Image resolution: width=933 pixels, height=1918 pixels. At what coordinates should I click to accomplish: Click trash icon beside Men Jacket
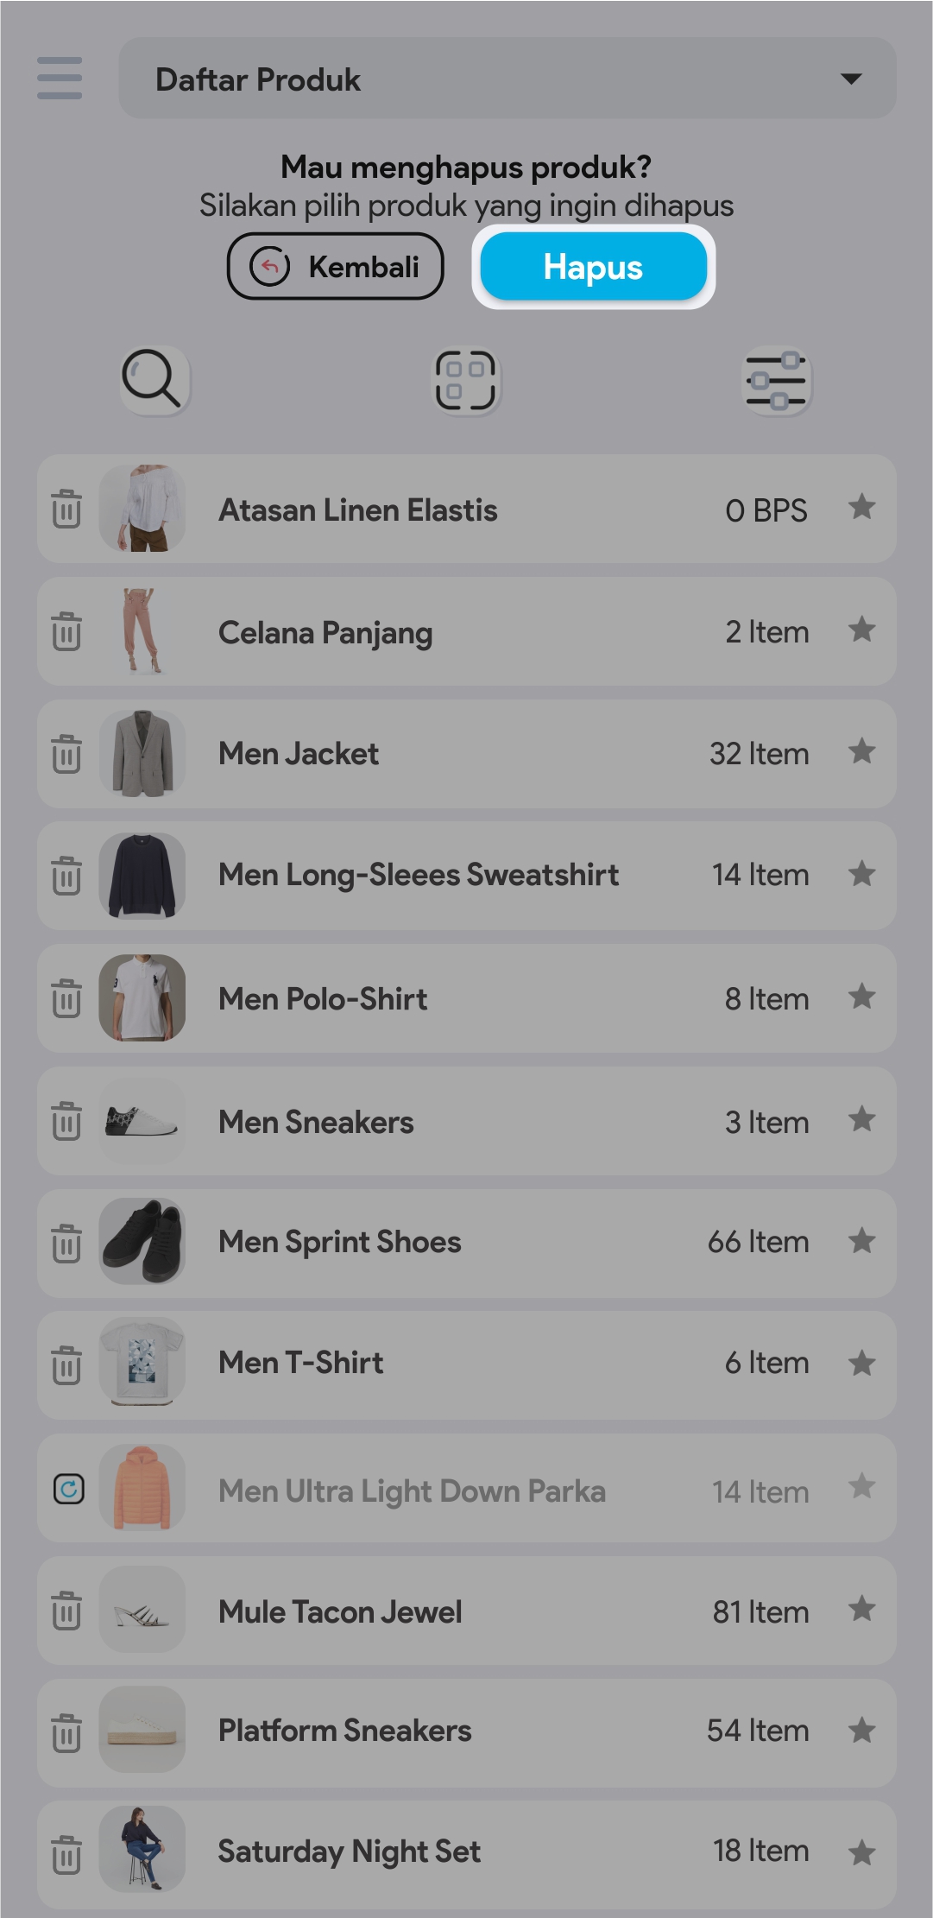66,754
